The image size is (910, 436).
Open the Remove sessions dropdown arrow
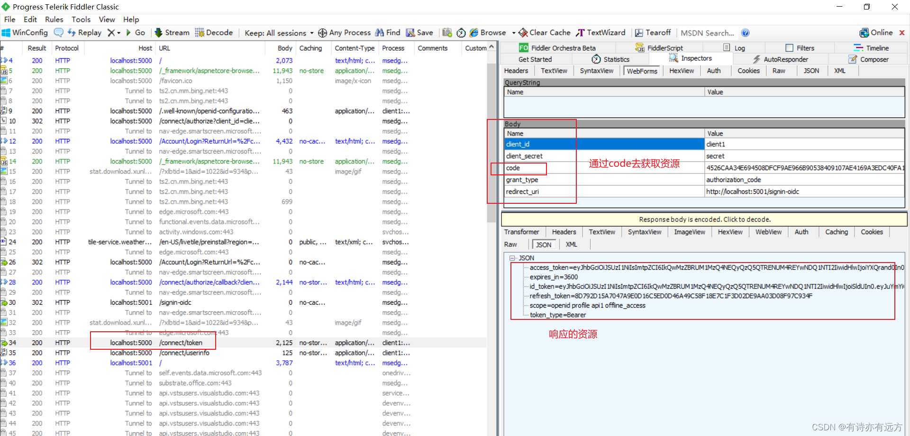118,33
